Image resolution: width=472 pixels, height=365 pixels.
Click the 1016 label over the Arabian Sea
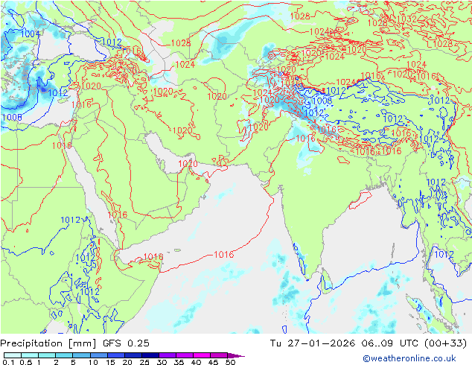pos(223,255)
